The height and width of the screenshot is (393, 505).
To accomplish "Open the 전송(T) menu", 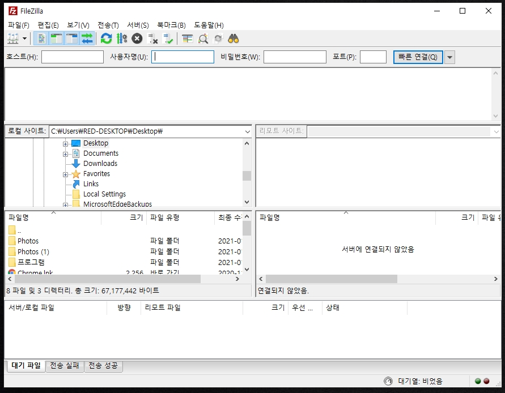I will 108,25.
